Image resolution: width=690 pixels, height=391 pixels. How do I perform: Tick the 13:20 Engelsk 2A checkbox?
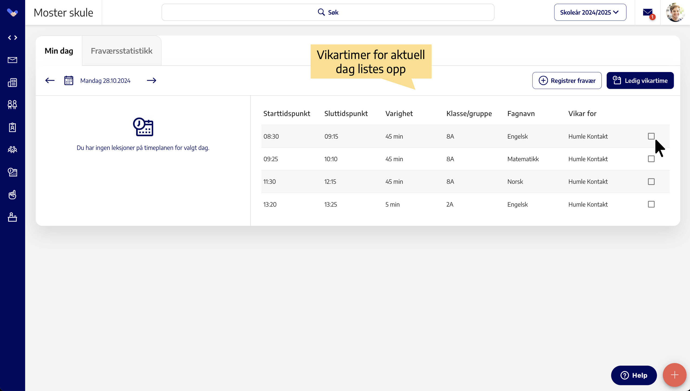pyautogui.click(x=651, y=204)
